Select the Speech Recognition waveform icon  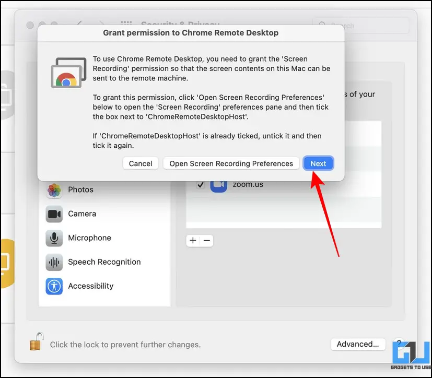[x=54, y=262]
